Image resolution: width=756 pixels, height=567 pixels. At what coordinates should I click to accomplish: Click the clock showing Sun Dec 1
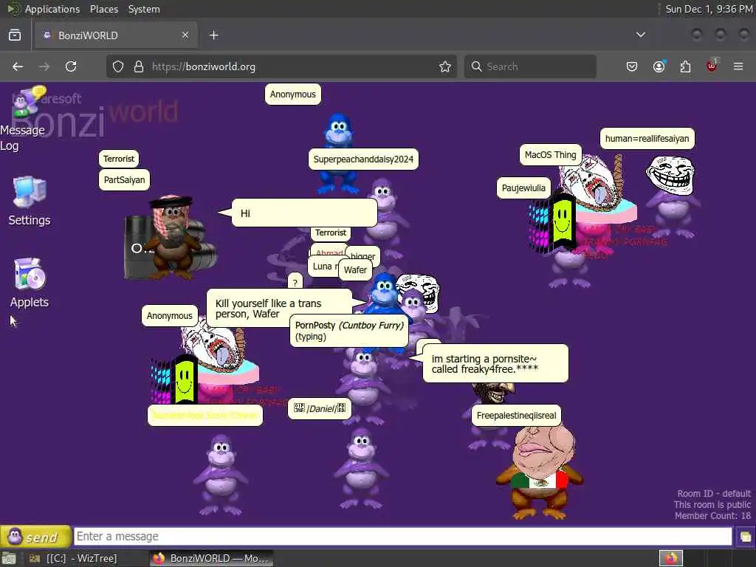click(709, 9)
